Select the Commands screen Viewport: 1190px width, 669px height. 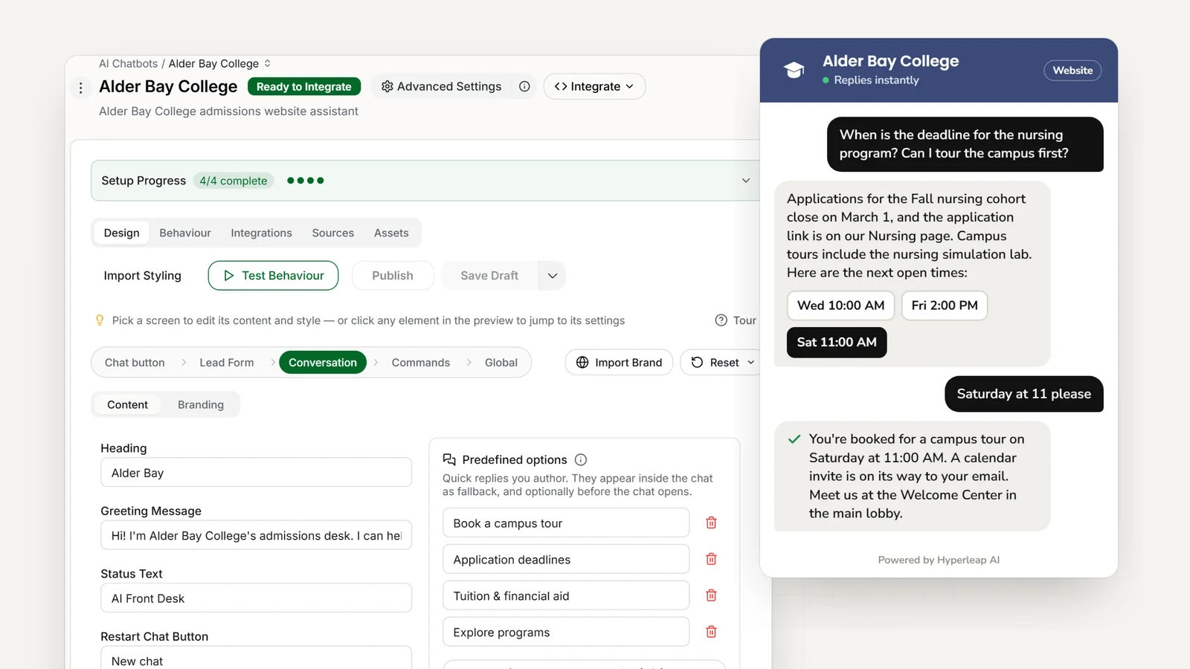(x=421, y=363)
